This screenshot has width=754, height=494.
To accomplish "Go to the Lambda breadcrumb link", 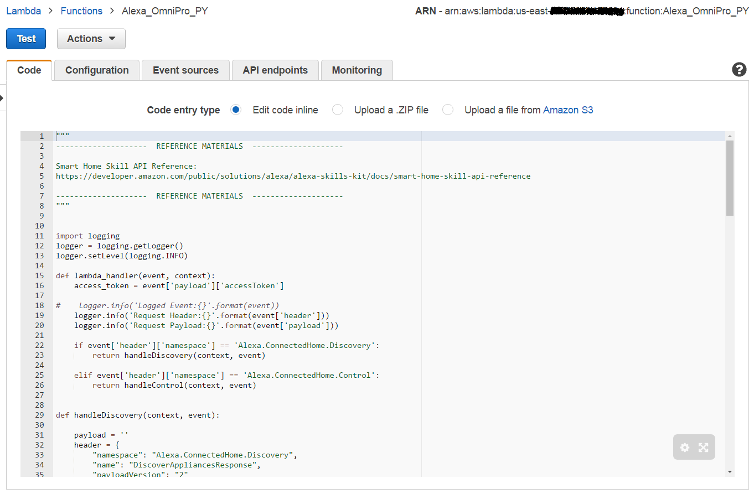I will [23, 11].
